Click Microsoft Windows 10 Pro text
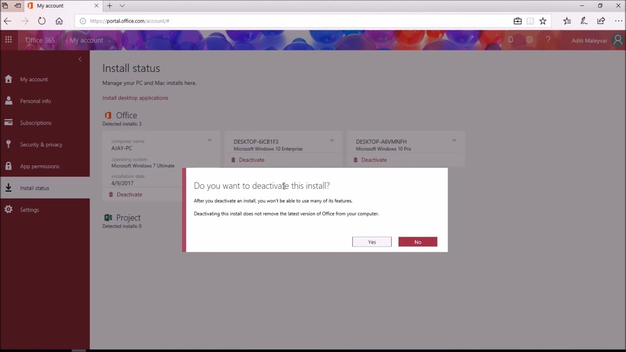The image size is (626, 352). 383,149
